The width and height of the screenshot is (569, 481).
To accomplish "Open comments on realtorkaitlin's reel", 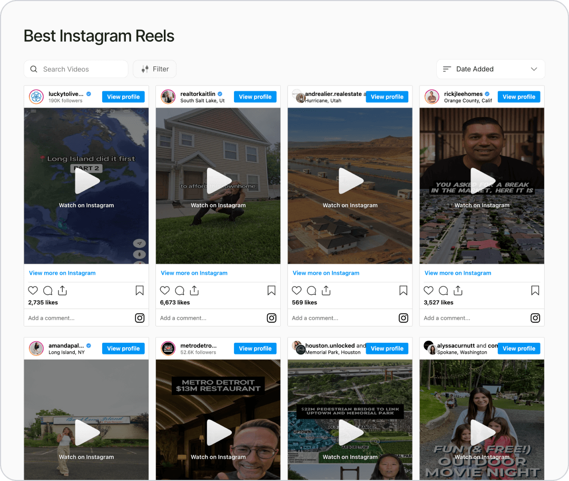I will click(x=180, y=290).
